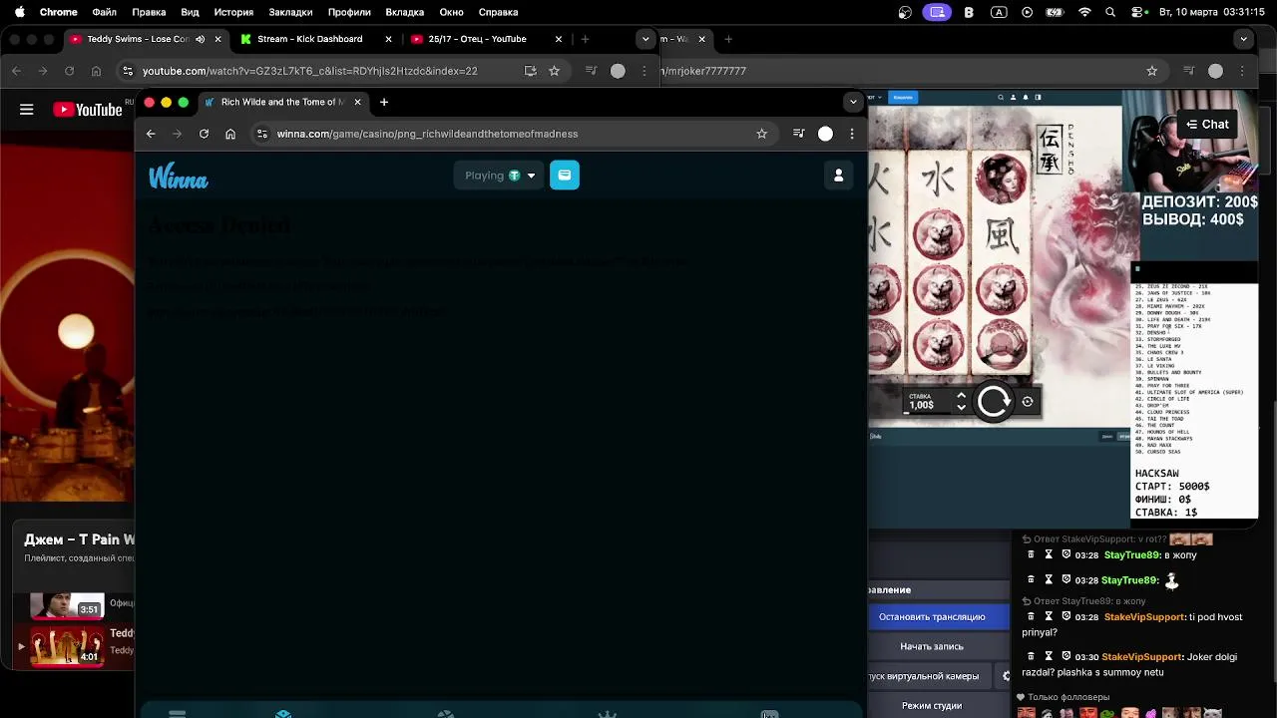The image size is (1277, 718).
Task: Open macOS Wi-Fi status menu
Action: (1084, 12)
